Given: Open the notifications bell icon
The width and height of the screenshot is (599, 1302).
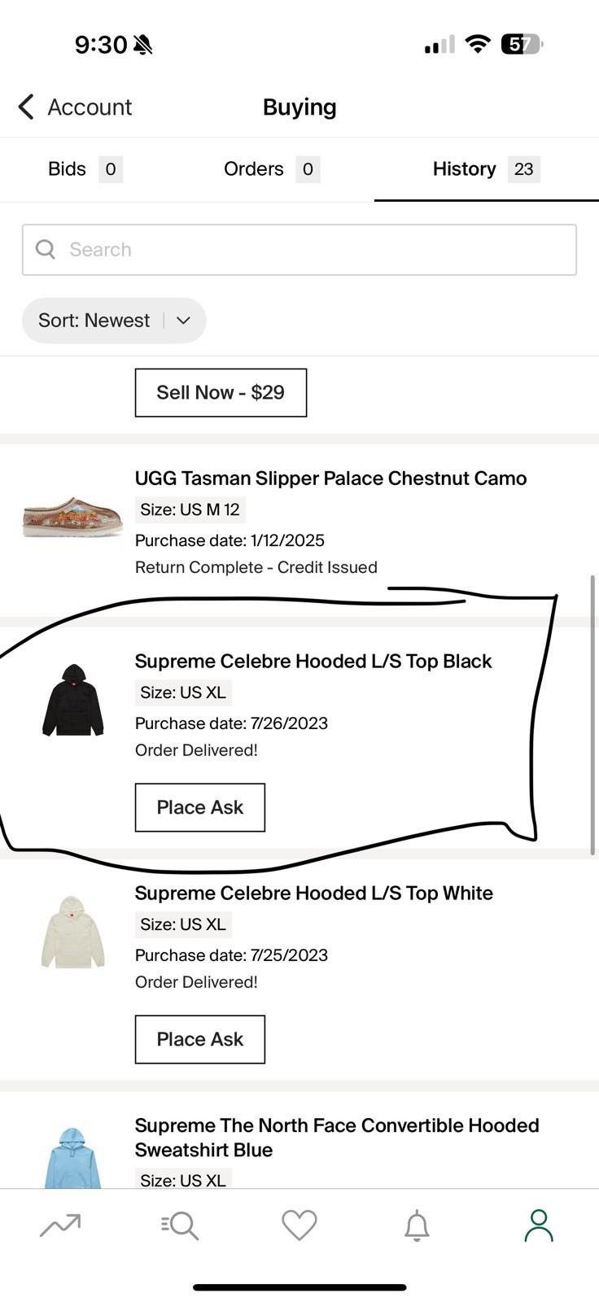Looking at the screenshot, I should point(417,1225).
